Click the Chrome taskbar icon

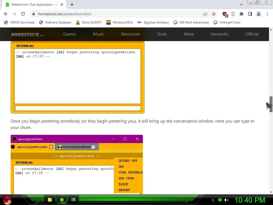click(x=62, y=200)
